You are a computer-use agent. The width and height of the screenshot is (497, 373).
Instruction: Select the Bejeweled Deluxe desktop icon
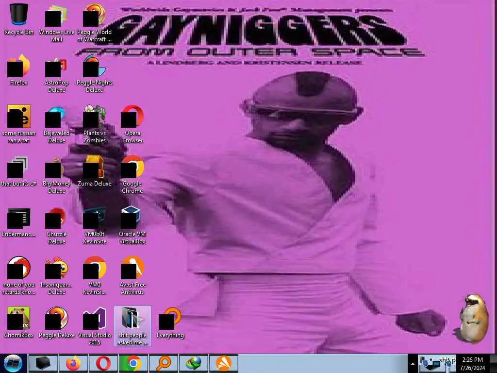56,124
